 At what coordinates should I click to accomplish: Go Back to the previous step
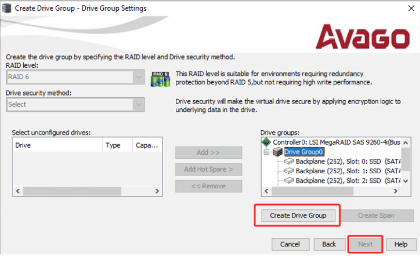(329, 244)
